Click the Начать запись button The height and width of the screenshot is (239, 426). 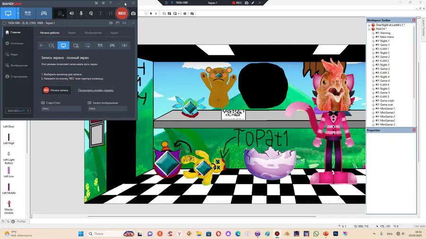(x=56, y=90)
